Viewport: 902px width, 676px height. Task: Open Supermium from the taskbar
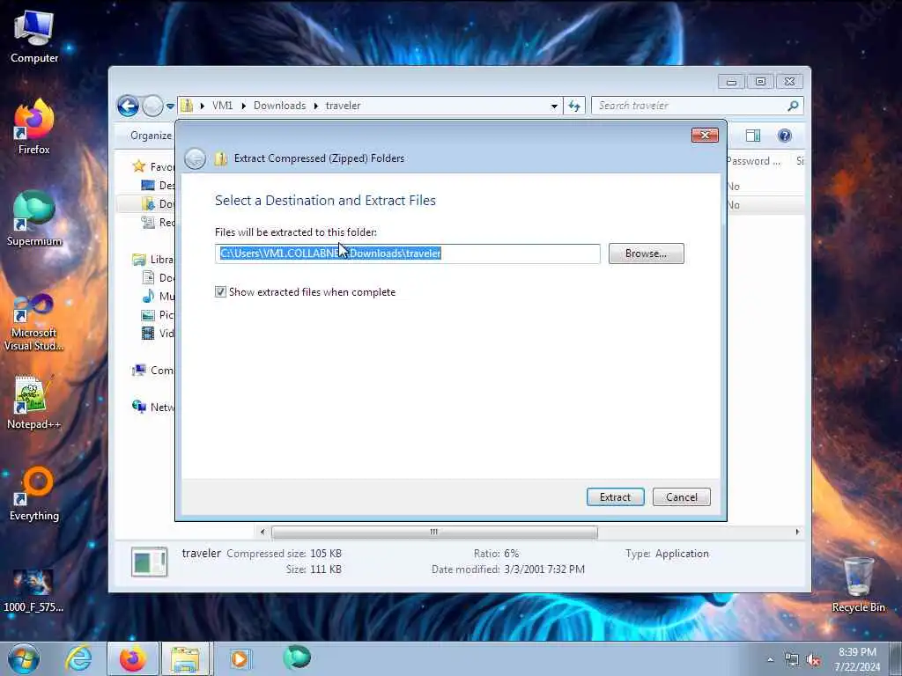(297, 658)
